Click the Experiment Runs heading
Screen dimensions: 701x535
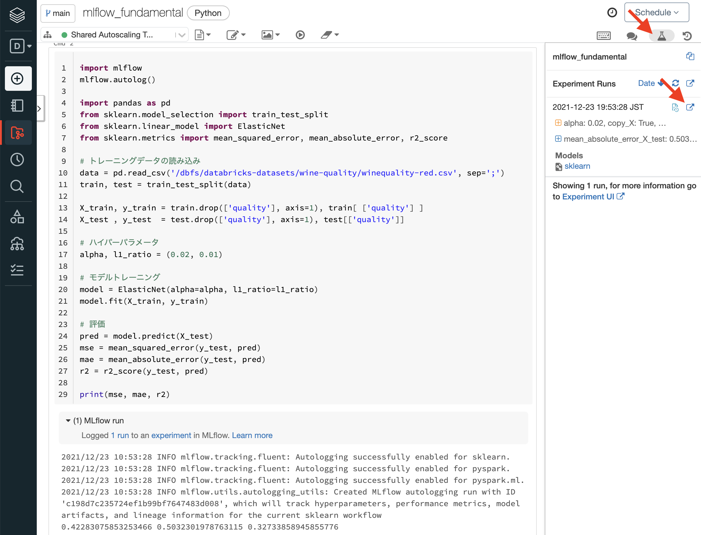click(x=584, y=84)
